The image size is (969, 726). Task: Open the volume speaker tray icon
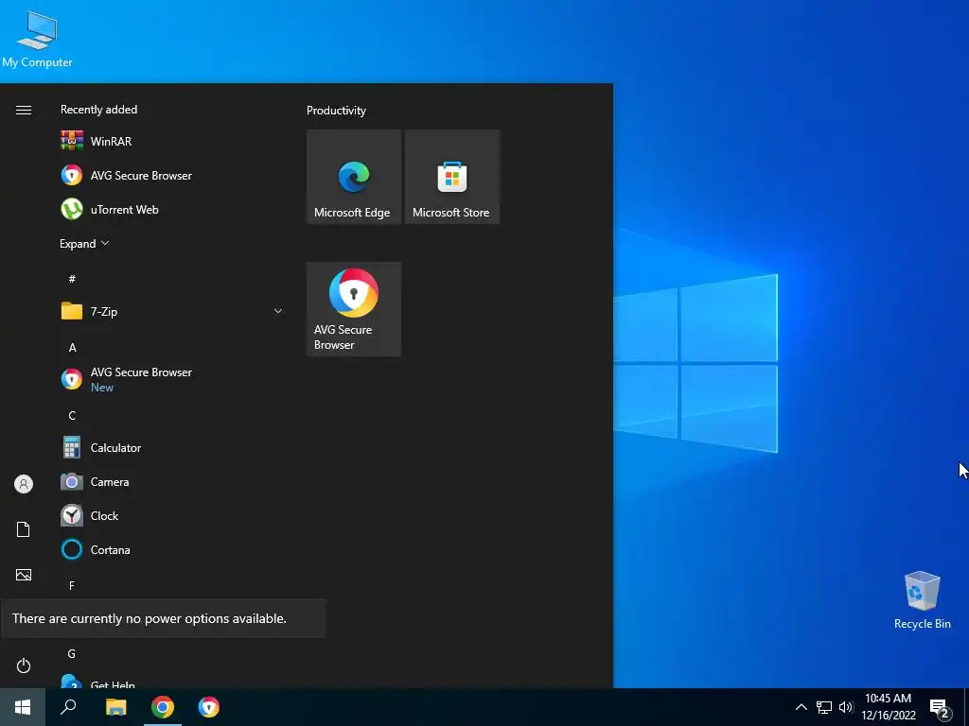pyautogui.click(x=846, y=707)
